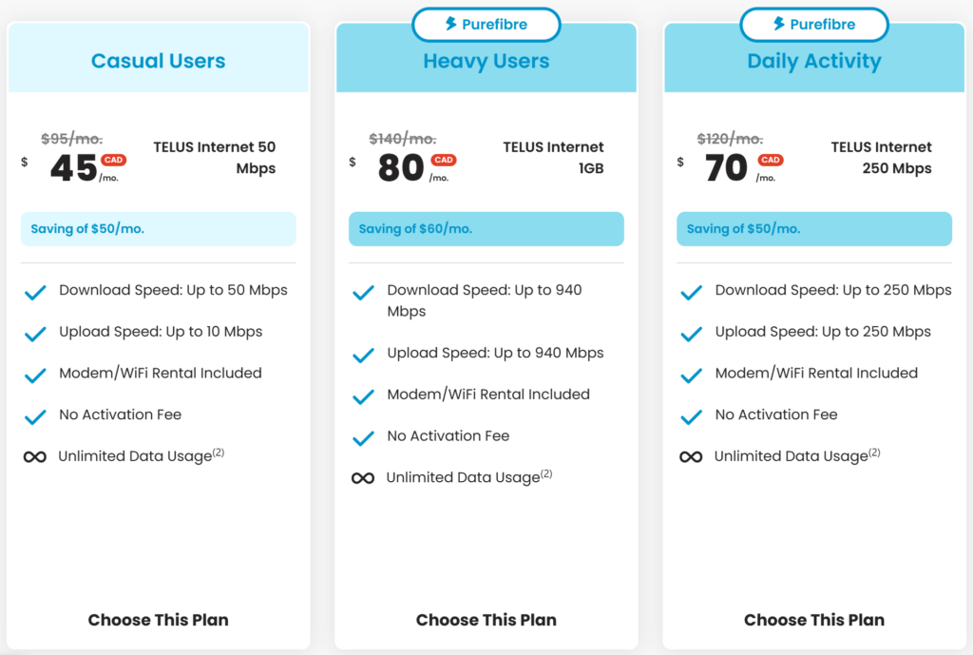The width and height of the screenshot is (973, 655).
Task: Click the infinity icon in the Daily Activity plan
Action: (x=690, y=456)
